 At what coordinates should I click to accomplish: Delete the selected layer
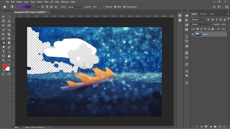224,126
